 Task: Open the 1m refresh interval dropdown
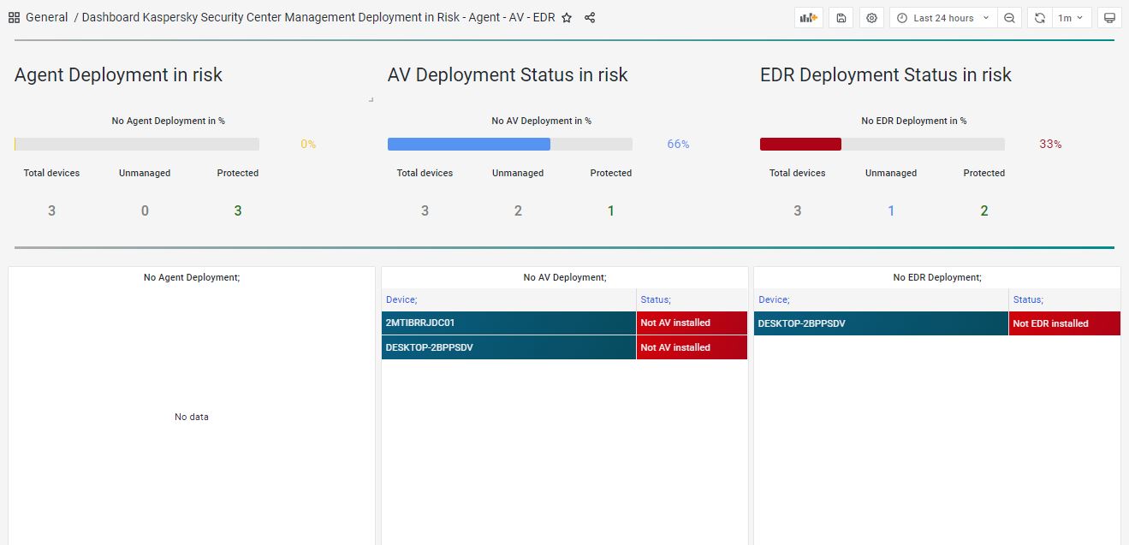coord(1071,18)
